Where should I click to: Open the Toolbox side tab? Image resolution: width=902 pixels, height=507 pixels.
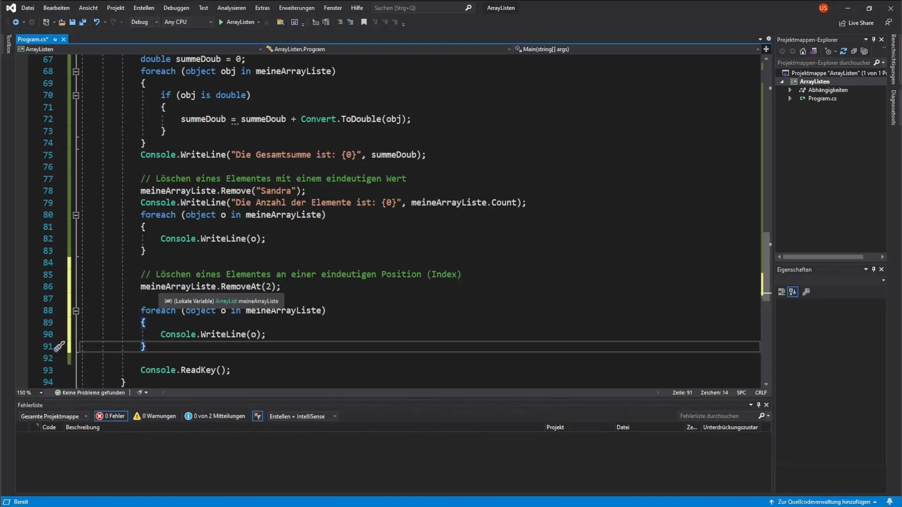[x=8, y=44]
